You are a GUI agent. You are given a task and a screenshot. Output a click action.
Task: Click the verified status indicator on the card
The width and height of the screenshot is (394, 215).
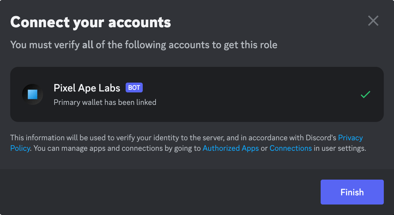point(365,94)
